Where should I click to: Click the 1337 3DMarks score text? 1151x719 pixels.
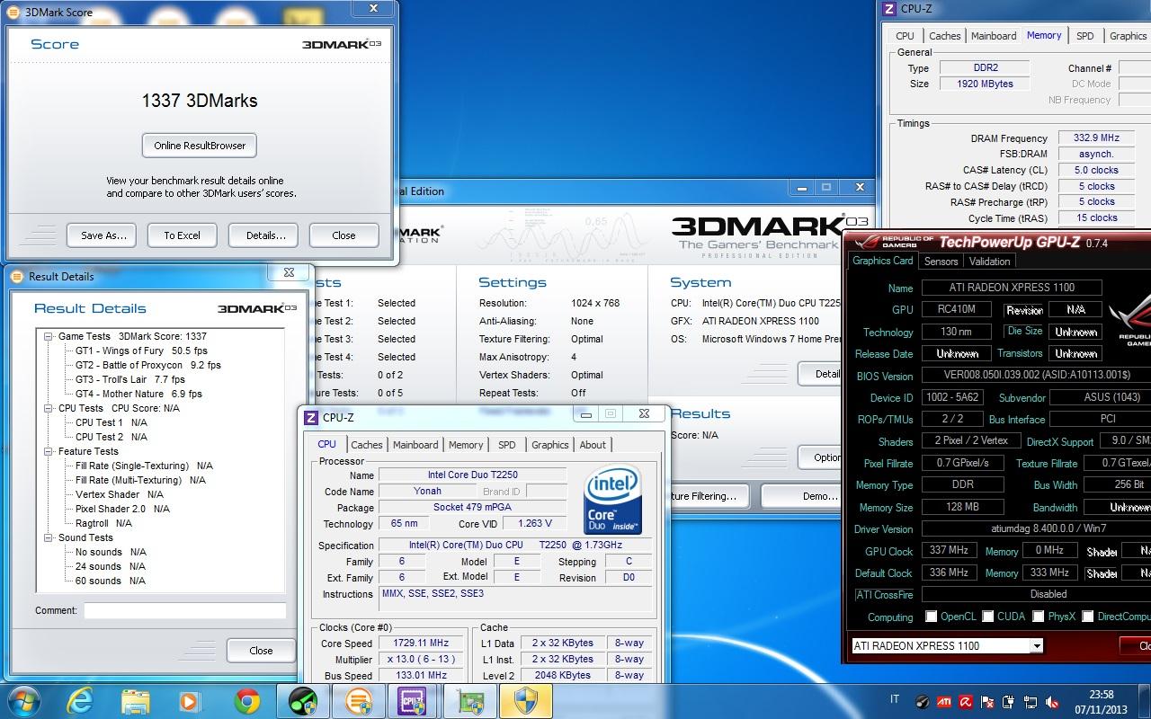200,101
